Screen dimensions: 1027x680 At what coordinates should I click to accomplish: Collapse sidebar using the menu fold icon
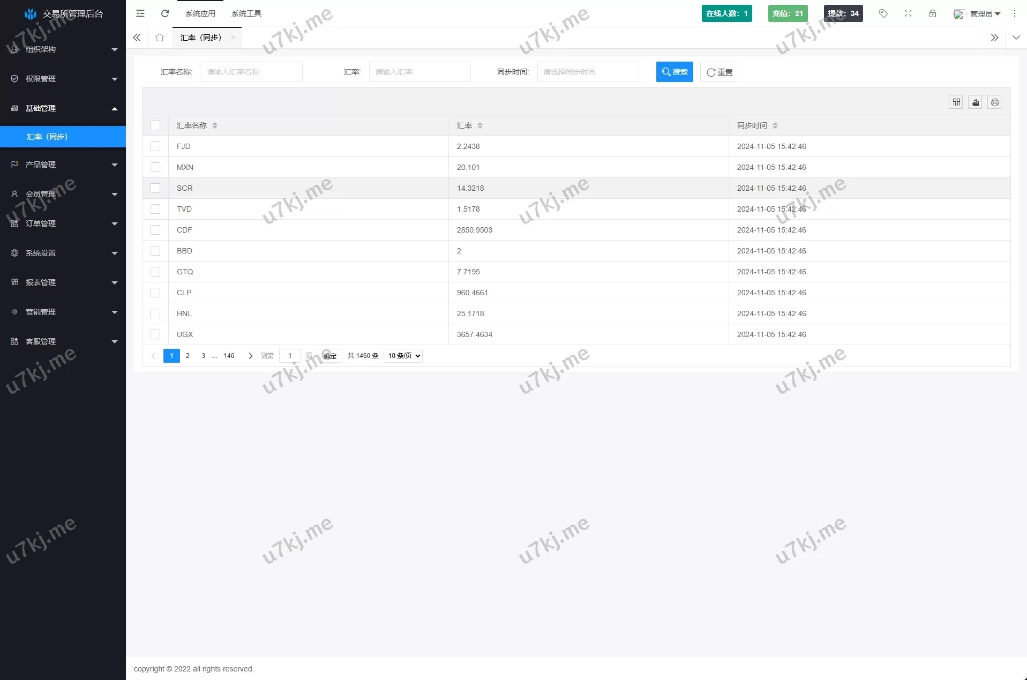[140, 13]
